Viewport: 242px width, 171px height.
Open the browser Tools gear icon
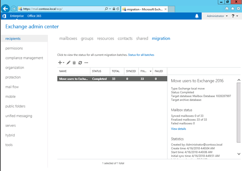point(238,8)
